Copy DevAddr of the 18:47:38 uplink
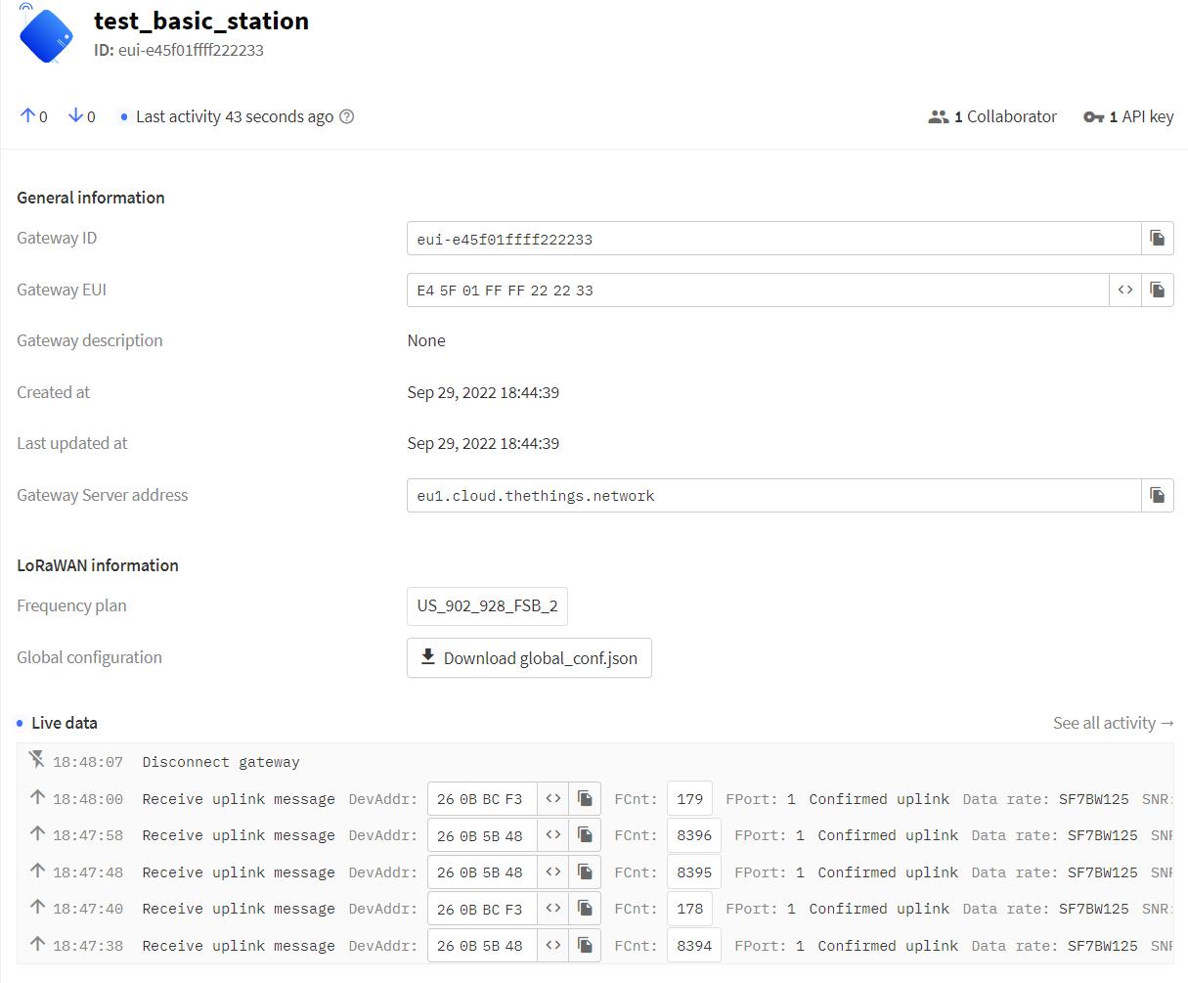Image resolution: width=1188 pixels, height=983 pixels. click(585, 946)
